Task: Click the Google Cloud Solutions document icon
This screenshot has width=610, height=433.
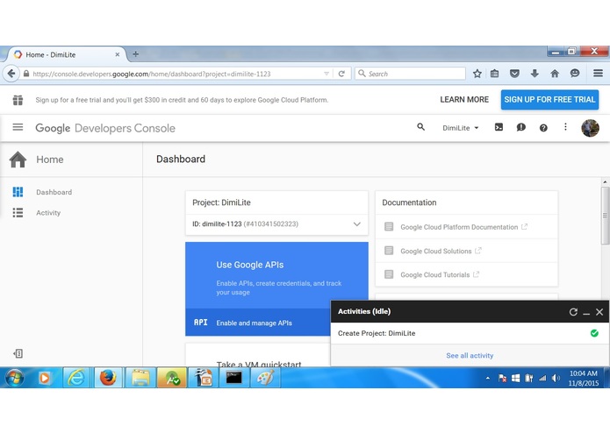Action: (x=389, y=251)
